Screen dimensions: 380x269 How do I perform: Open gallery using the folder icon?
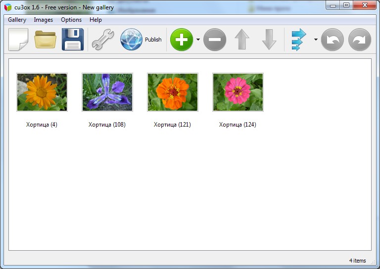(x=46, y=40)
